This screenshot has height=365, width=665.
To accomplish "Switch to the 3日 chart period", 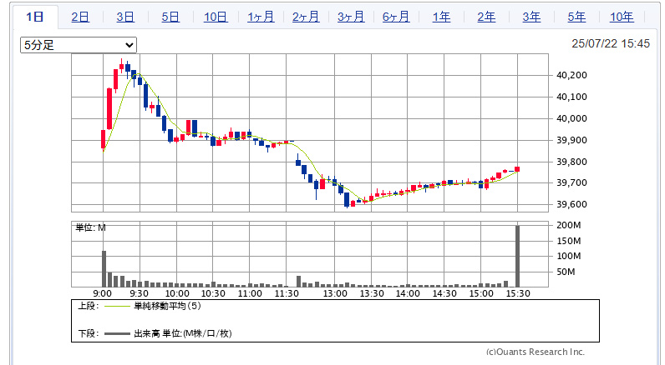I will pos(125,17).
